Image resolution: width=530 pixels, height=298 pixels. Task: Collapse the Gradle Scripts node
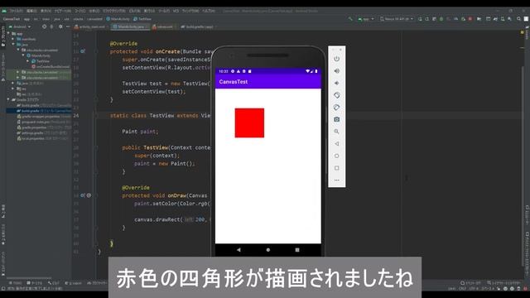(x=8, y=99)
